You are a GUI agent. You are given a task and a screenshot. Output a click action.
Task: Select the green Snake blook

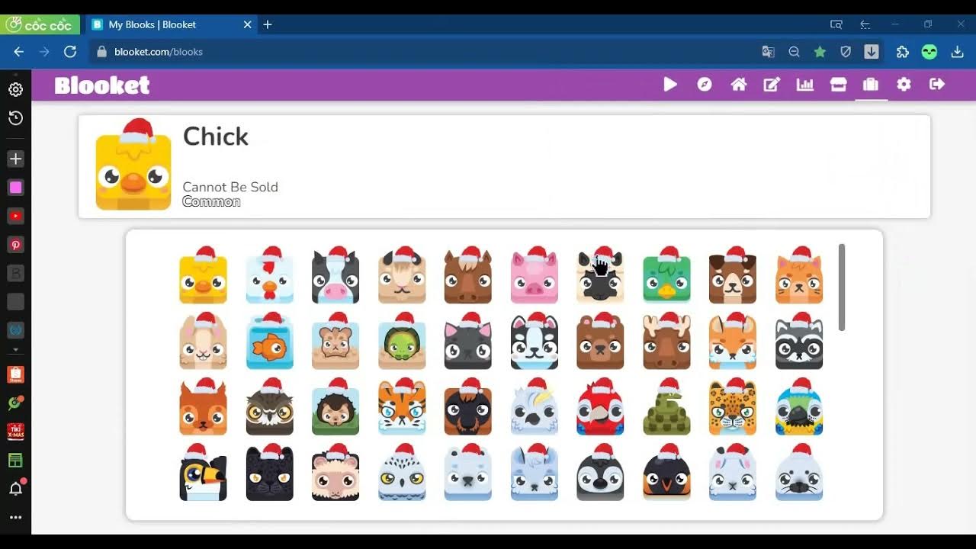(666, 406)
